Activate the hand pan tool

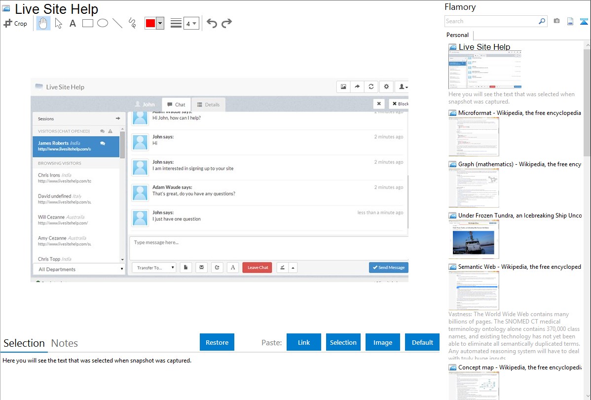(43, 23)
